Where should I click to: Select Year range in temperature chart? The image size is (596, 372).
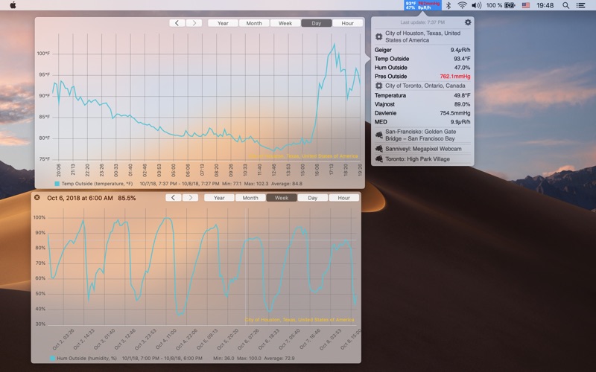tap(223, 23)
